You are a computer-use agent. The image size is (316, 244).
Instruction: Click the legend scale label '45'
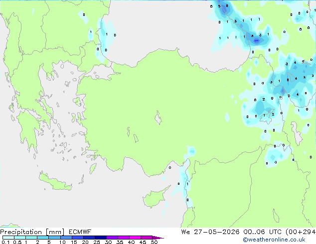[143, 242]
